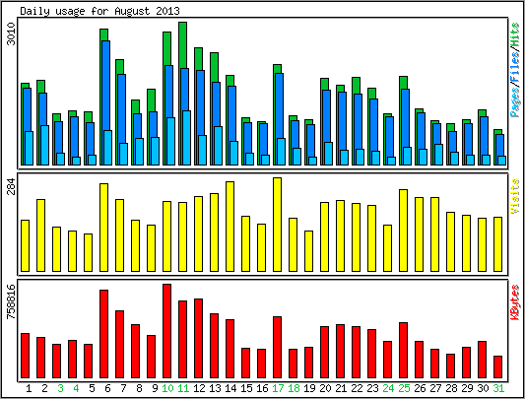Click the red KBytes legend label
This screenshot has width=525, height=399.
[515, 302]
